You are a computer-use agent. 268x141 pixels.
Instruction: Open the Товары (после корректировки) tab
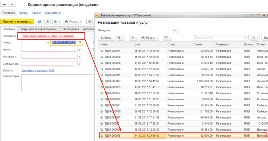coord(38,29)
